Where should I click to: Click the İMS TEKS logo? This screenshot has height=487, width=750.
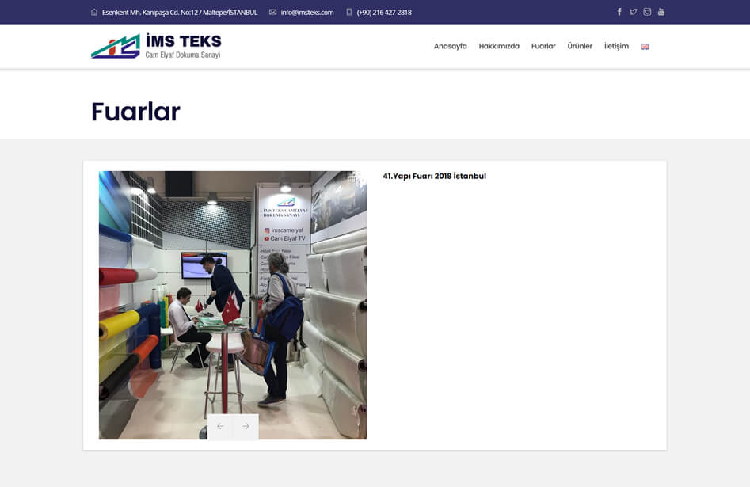pos(156,46)
